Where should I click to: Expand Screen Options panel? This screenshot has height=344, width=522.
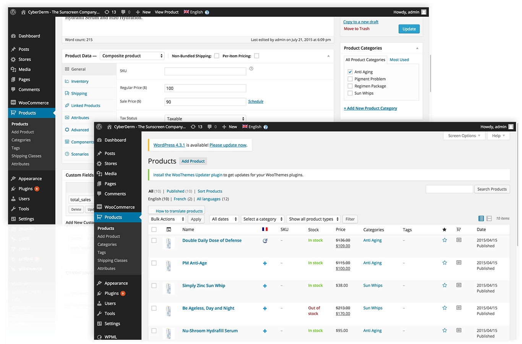464,136
